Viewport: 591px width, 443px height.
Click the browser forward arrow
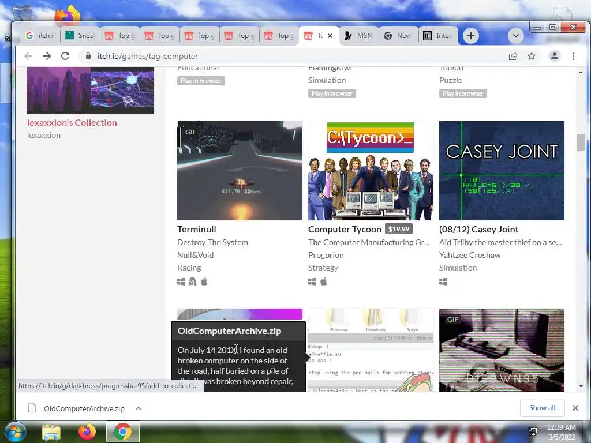[47, 56]
